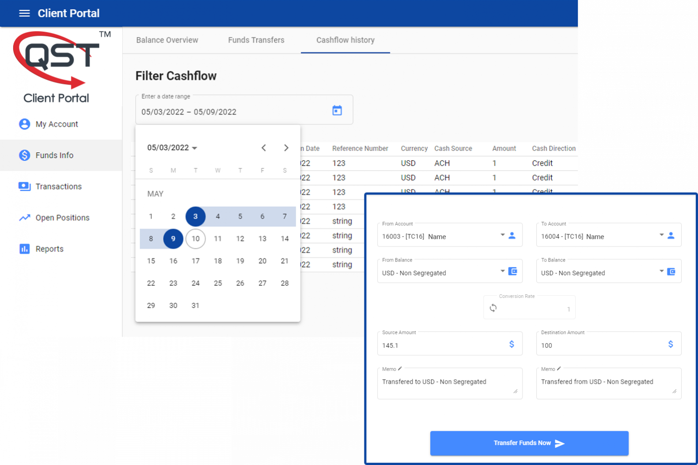Click the From Account person icon

(512, 235)
